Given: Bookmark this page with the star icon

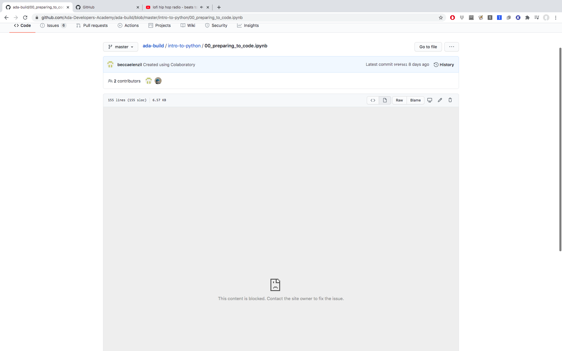Looking at the screenshot, I should (x=441, y=18).
